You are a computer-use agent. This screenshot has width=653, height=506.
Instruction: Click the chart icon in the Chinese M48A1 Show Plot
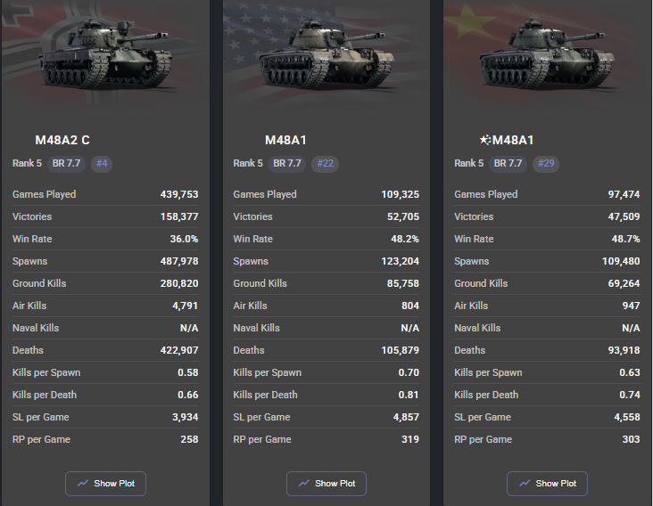(x=525, y=483)
